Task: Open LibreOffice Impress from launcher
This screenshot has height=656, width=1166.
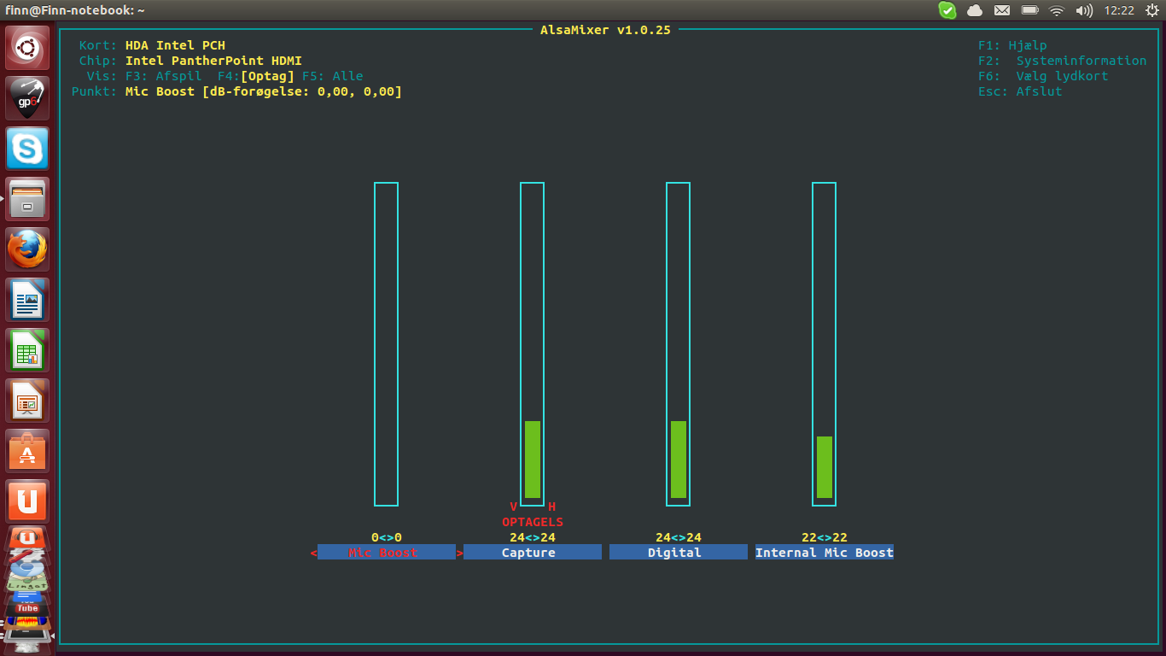Action: pyautogui.click(x=27, y=401)
